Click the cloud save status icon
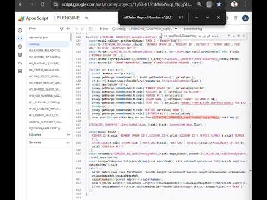This screenshot has width=267, height=200. pyautogui.click(x=86, y=18)
